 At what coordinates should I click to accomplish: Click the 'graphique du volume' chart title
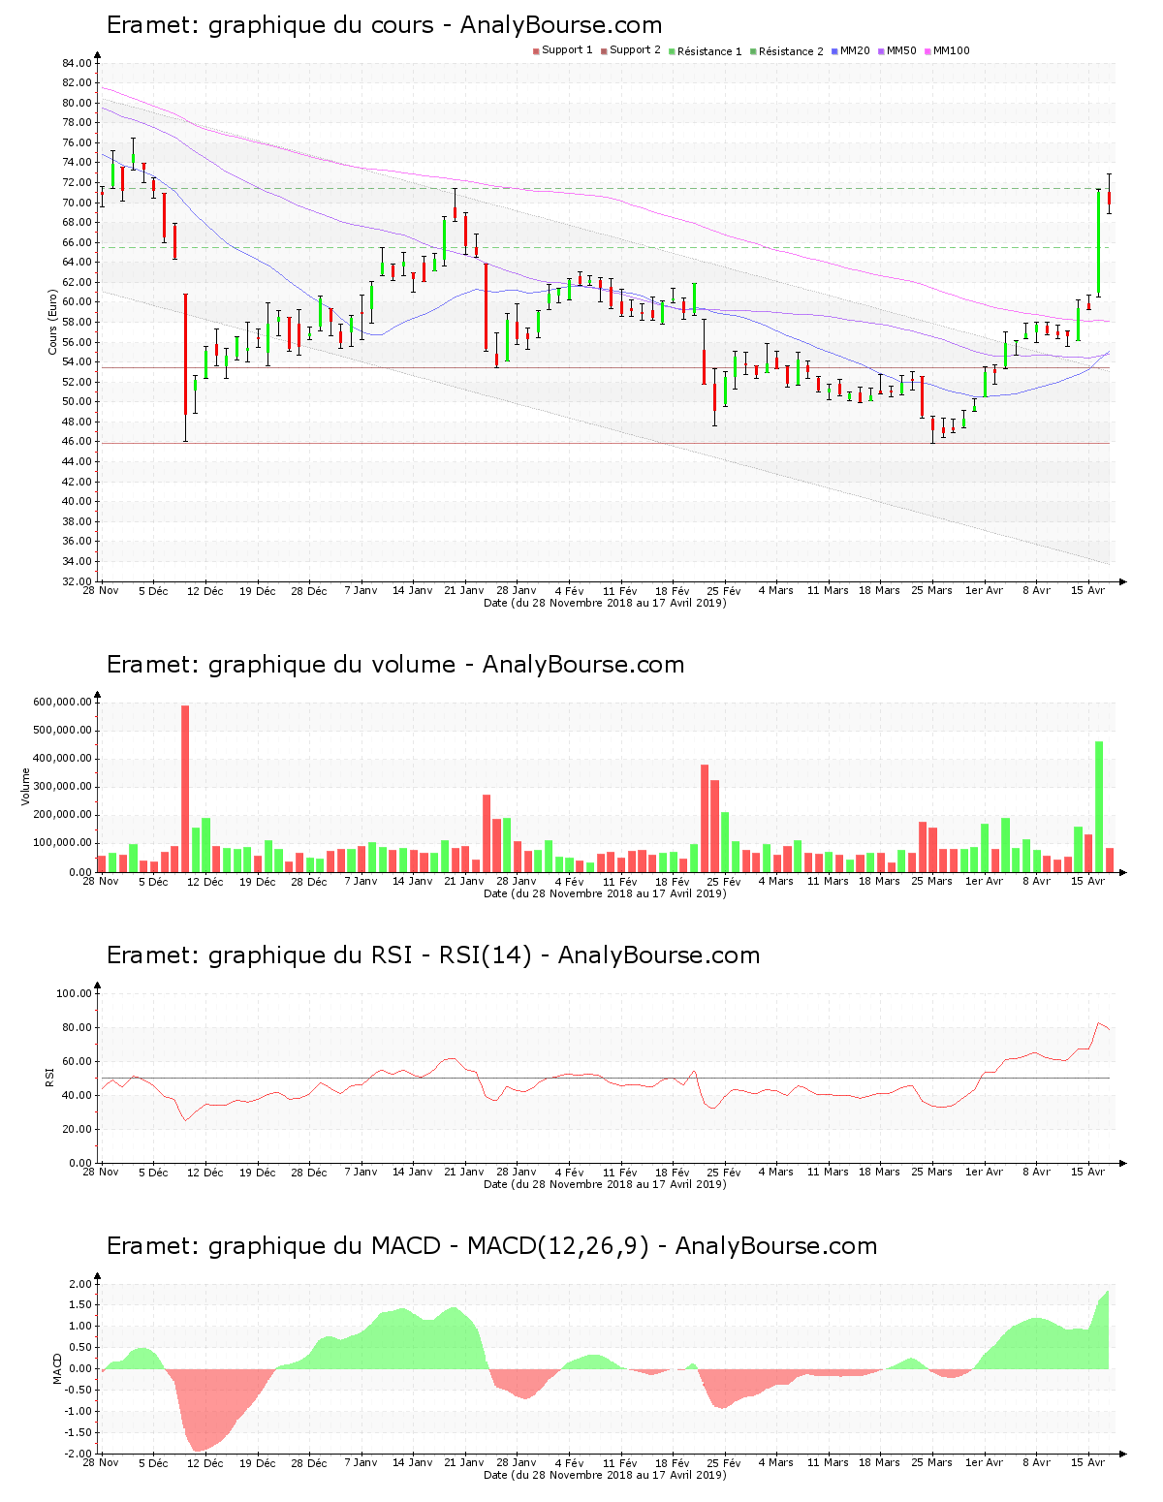click(395, 665)
